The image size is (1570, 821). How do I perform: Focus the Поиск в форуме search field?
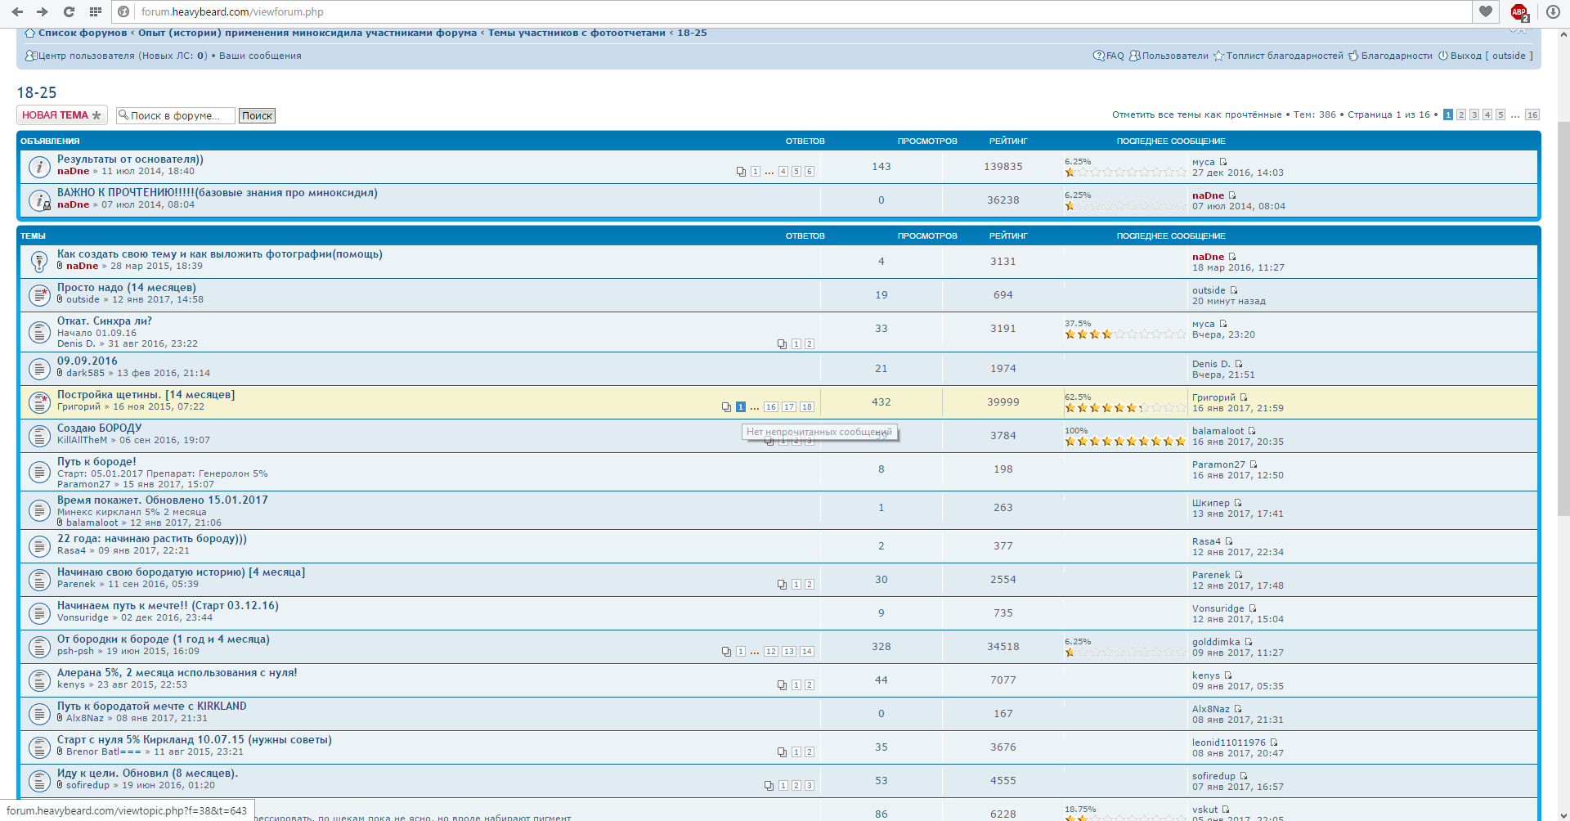pos(176,115)
